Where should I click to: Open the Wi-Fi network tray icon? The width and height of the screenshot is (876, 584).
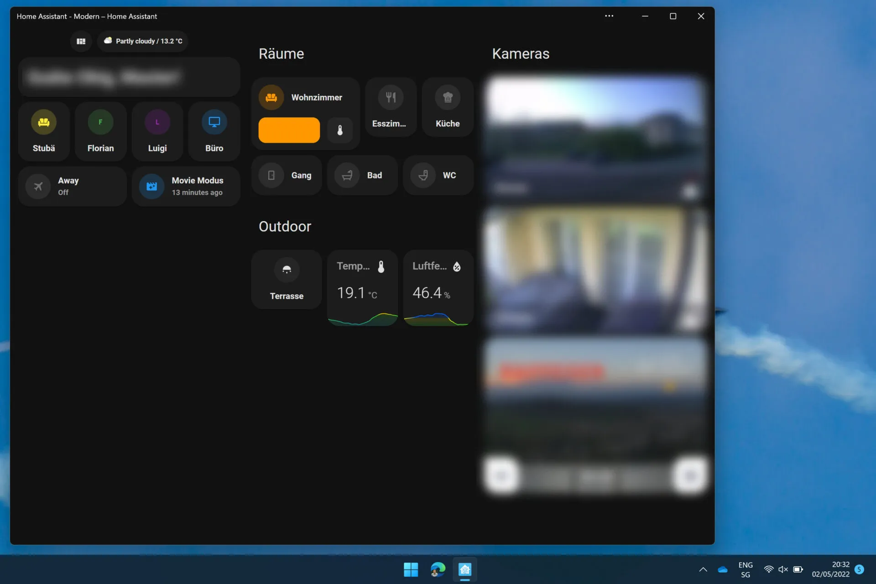tap(769, 569)
